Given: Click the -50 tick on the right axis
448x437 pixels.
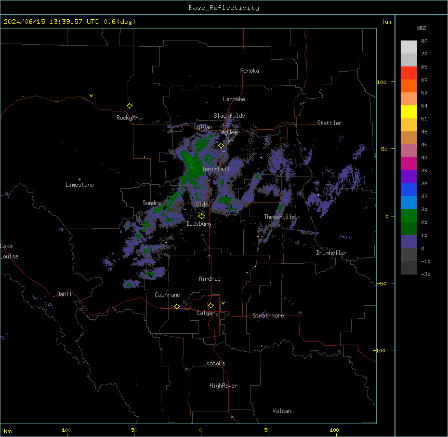Looking at the screenshot, I should point(381,283).
